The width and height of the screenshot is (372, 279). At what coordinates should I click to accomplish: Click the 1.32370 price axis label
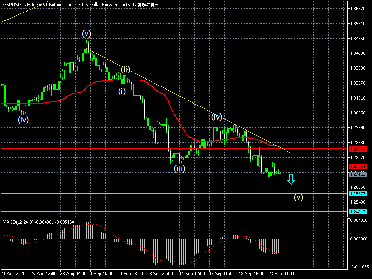(358, 83)
